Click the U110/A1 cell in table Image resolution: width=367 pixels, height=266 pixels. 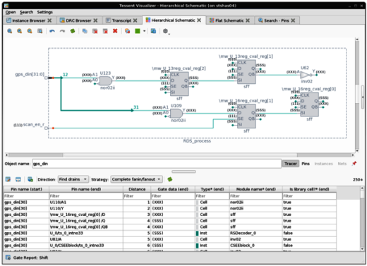[86, 202]
